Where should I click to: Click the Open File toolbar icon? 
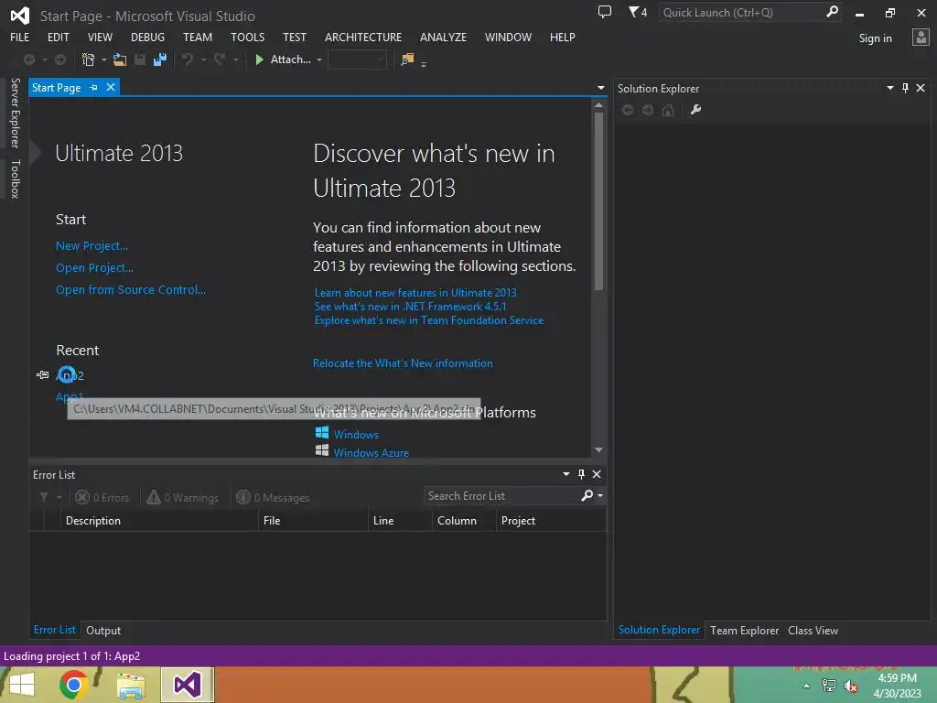tap(120, 59)
